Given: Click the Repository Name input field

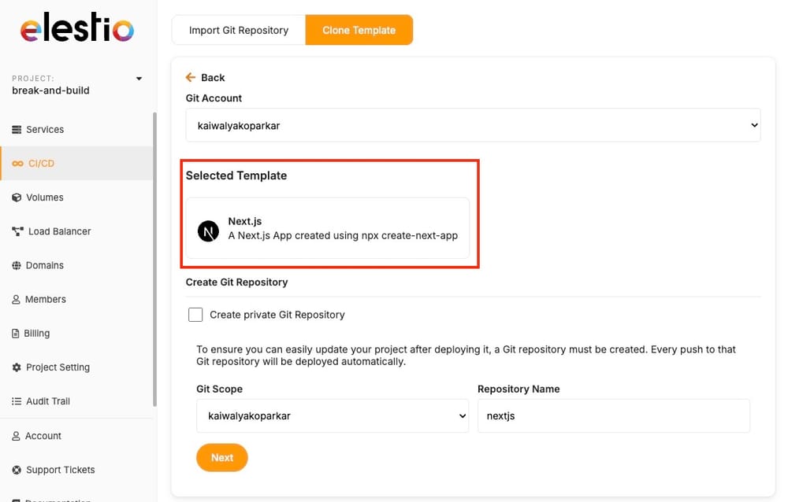Looking at the screenshot, I should 613,415.
